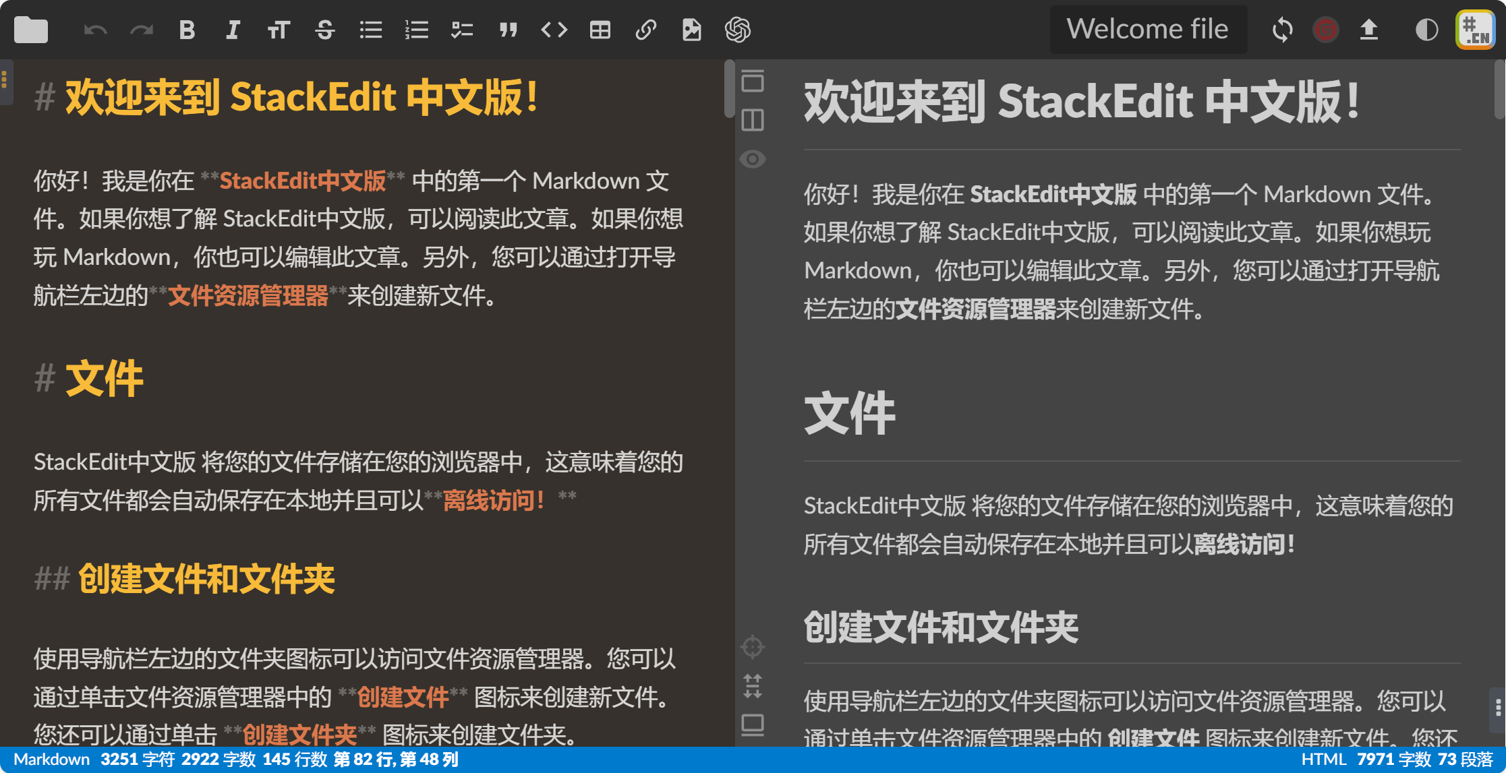This screenshot has width=1506, height=773.
Task: Open the file explorer folder icon
Action: [30, 29]
